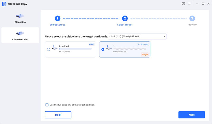
Task: Open the hamburger menu icon
Action: [189, 4]
